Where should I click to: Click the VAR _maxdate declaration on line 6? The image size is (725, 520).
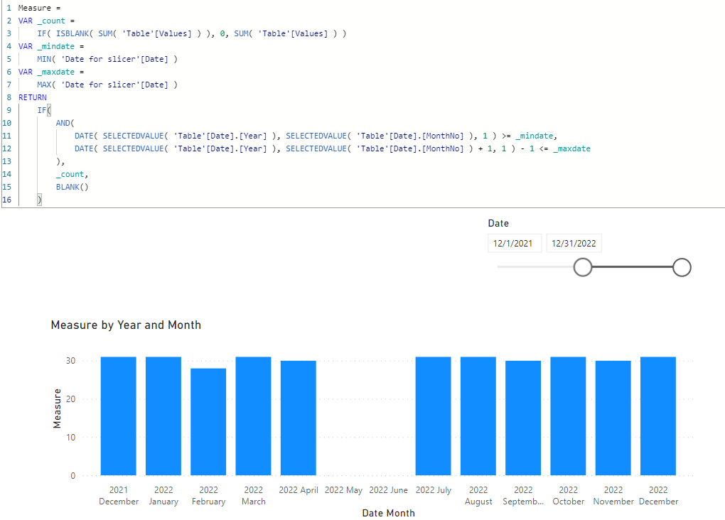click(51, 72)
